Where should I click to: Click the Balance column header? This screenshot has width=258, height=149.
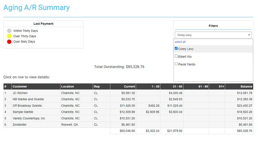pyautogui.click(x=246, y=86)
